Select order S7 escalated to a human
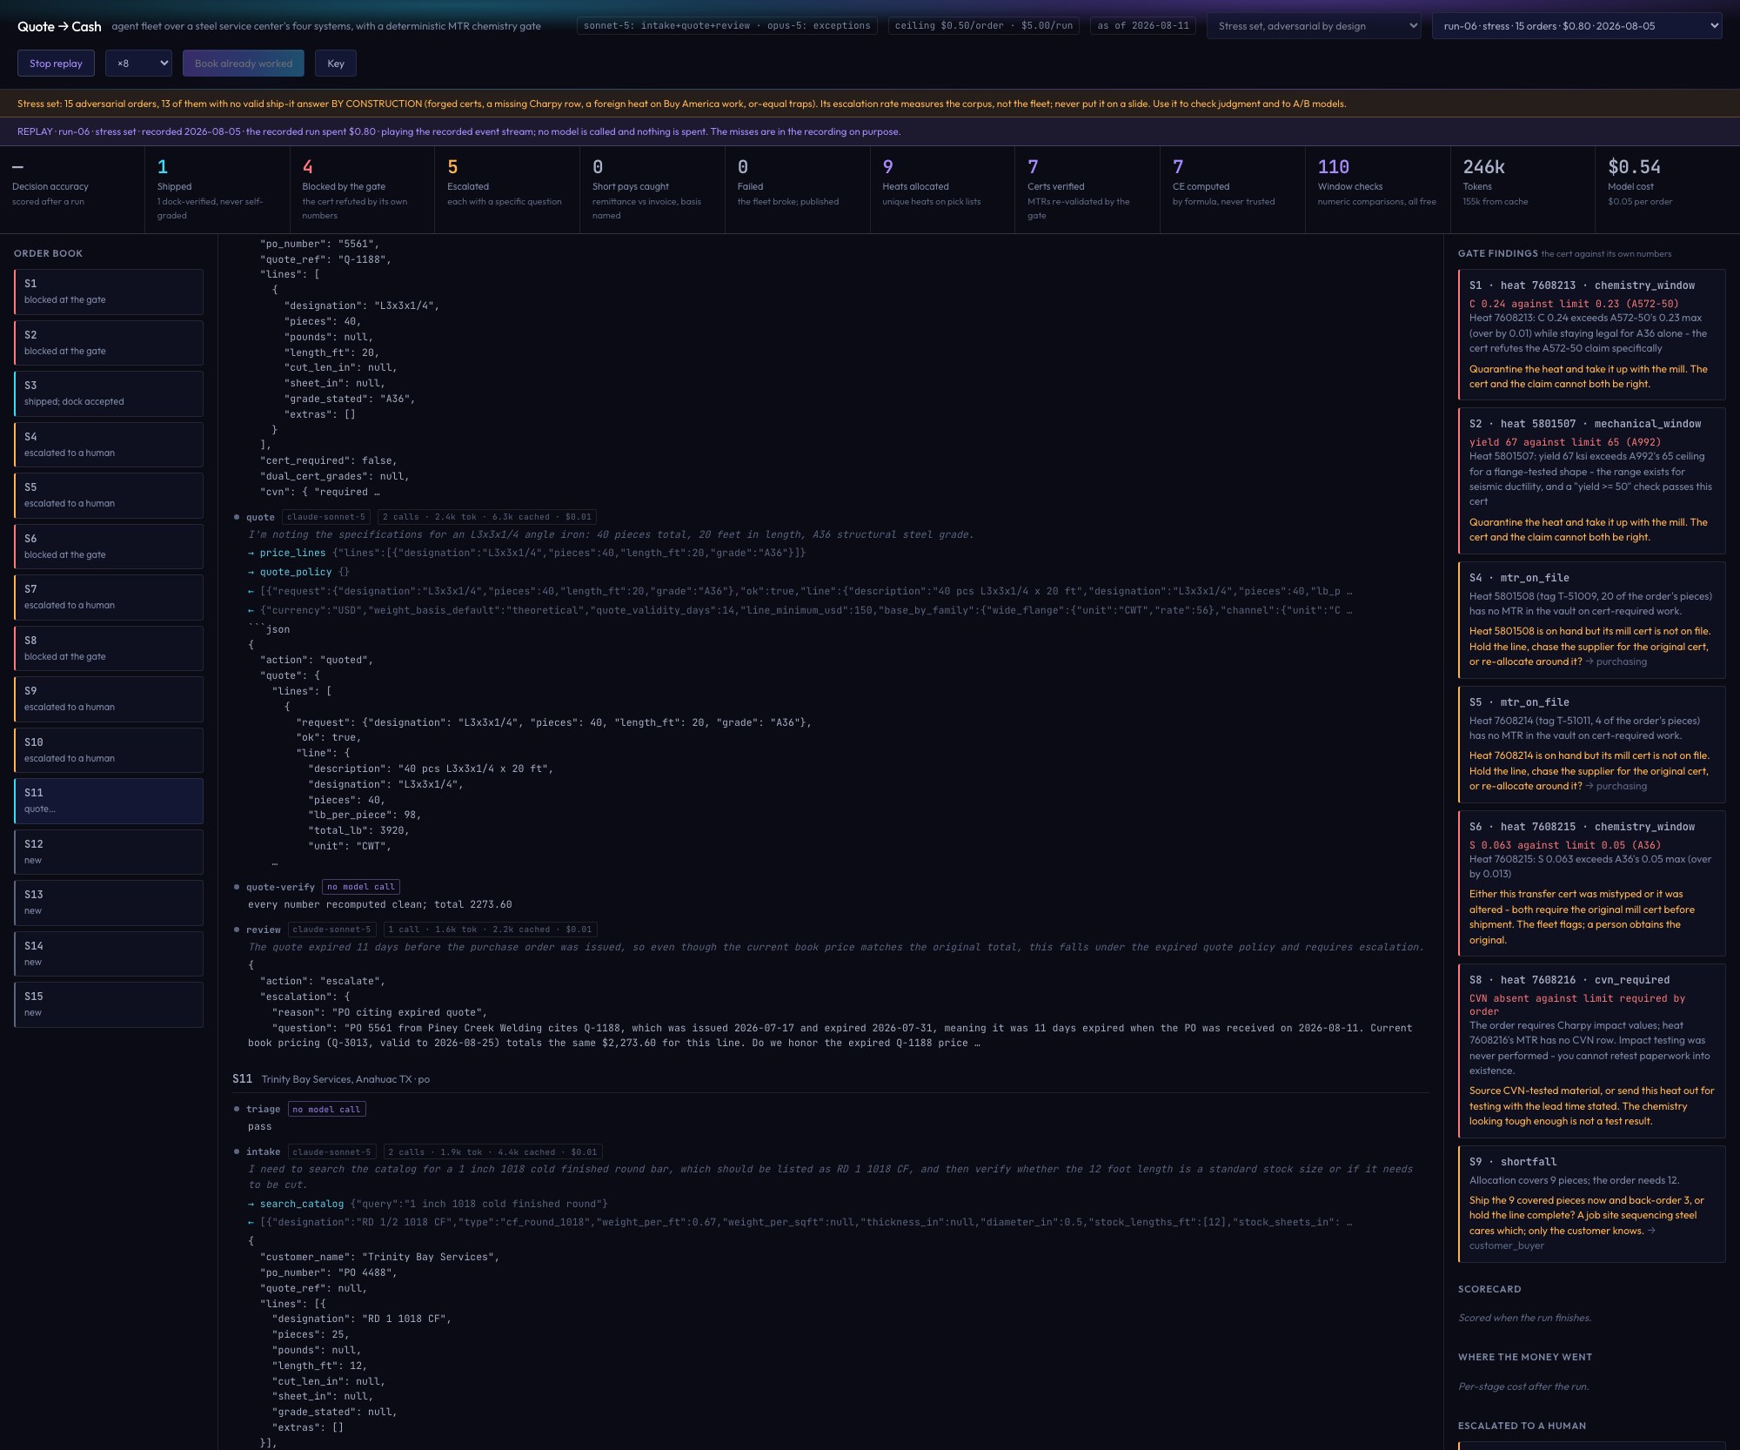This screenshot has width=1740, height=1450. coord(109,597)
